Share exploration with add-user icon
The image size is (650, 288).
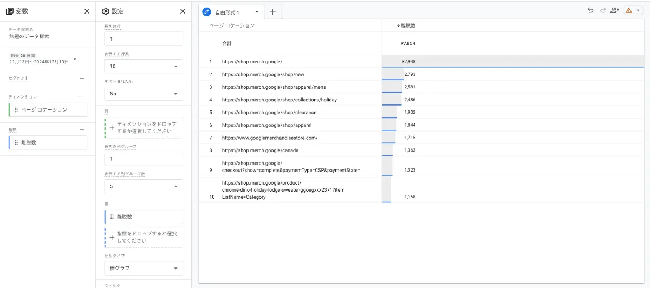tap(615, 10)
